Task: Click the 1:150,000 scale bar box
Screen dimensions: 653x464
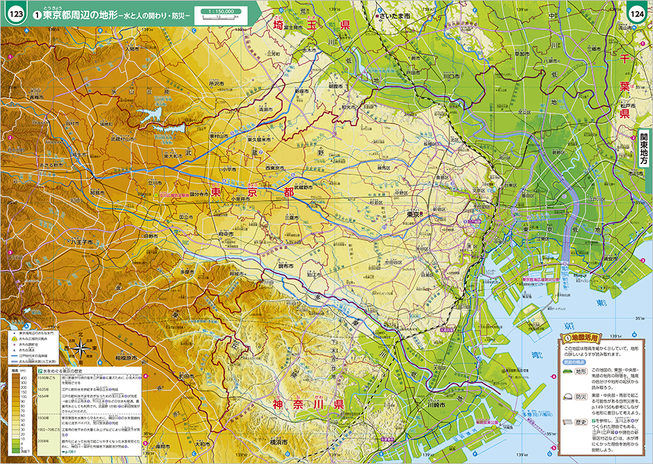Action: click(x=221, y=15)
